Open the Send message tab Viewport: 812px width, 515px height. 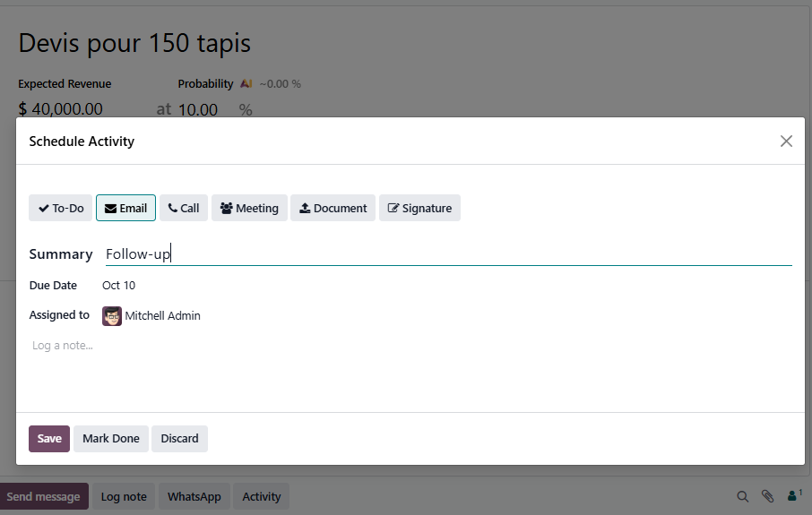coord(43,496)
